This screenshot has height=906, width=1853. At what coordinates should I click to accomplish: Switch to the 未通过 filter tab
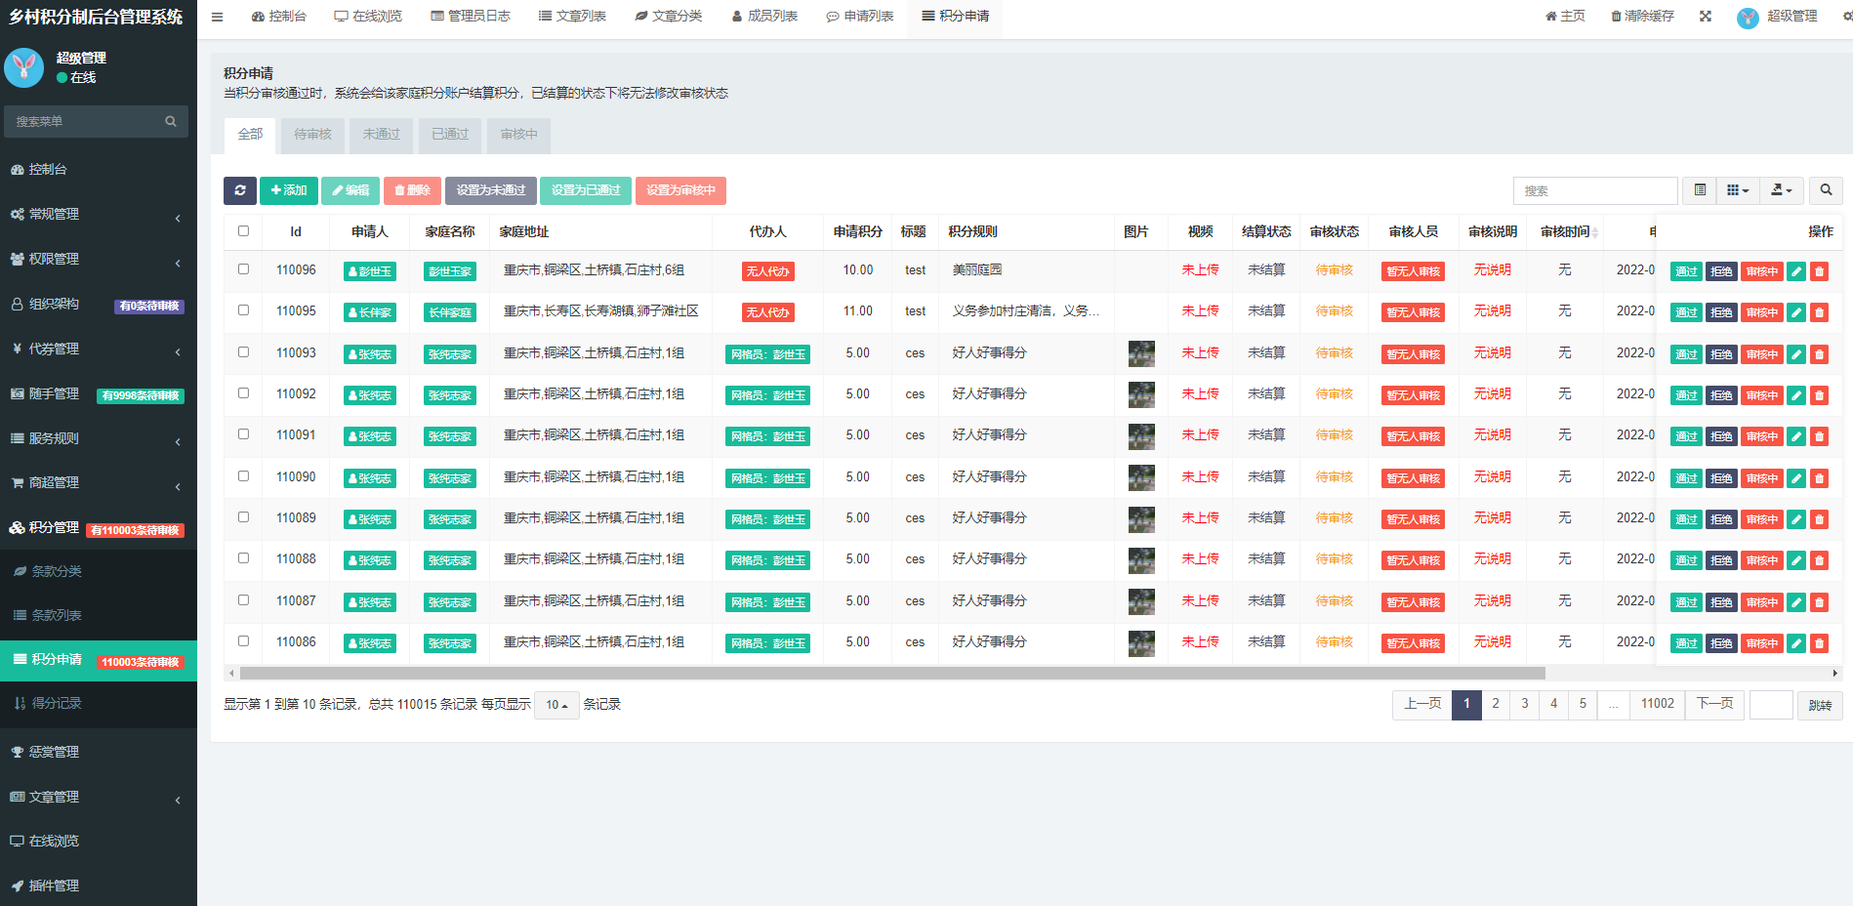pyautogui.click(x=382, y=135)
